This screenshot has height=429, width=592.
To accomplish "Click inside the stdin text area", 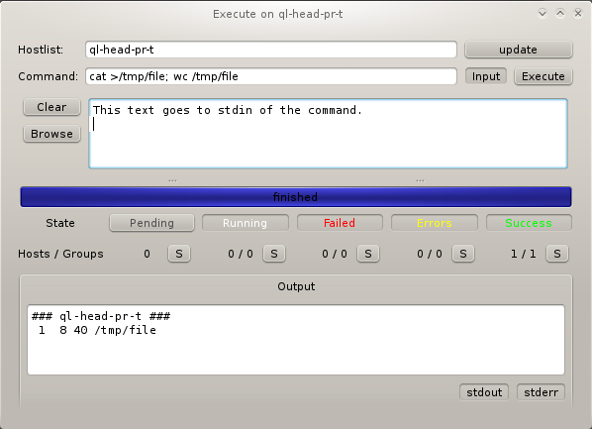I will 328,134.
